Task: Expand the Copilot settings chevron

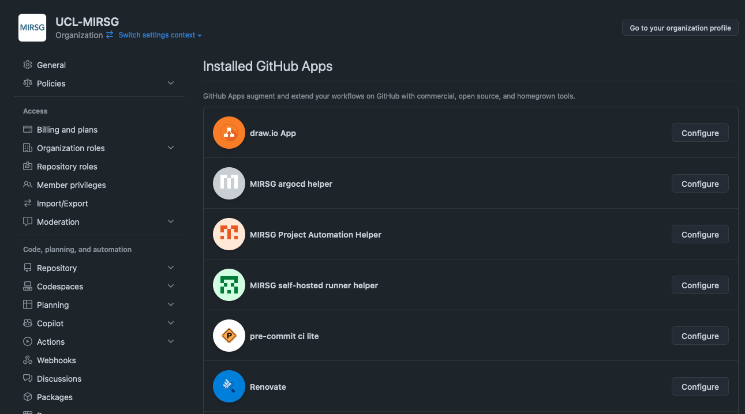Action: coord(171,323)
